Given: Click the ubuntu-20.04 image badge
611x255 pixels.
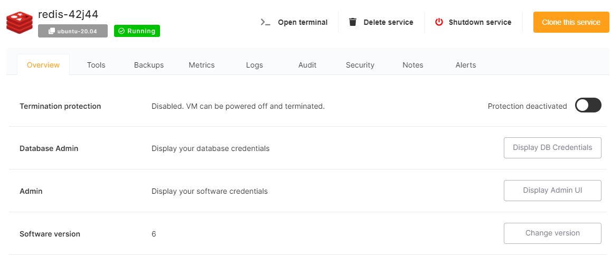Looking at the screenshot, I should 73,31.
